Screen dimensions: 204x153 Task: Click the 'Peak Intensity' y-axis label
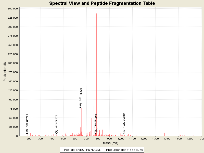pos(5,72)
